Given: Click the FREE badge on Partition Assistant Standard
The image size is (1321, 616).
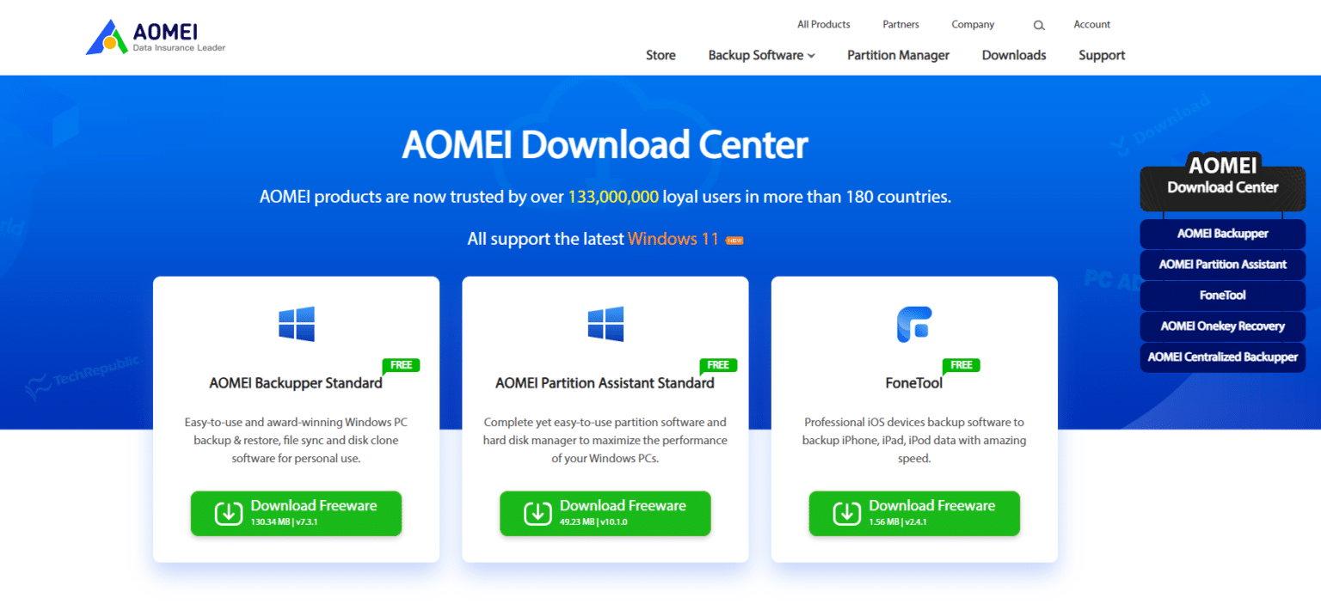Looking at the screenshot, I should point(718,364).
